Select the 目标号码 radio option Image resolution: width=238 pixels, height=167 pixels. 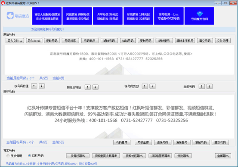click(x=29, y=155)
